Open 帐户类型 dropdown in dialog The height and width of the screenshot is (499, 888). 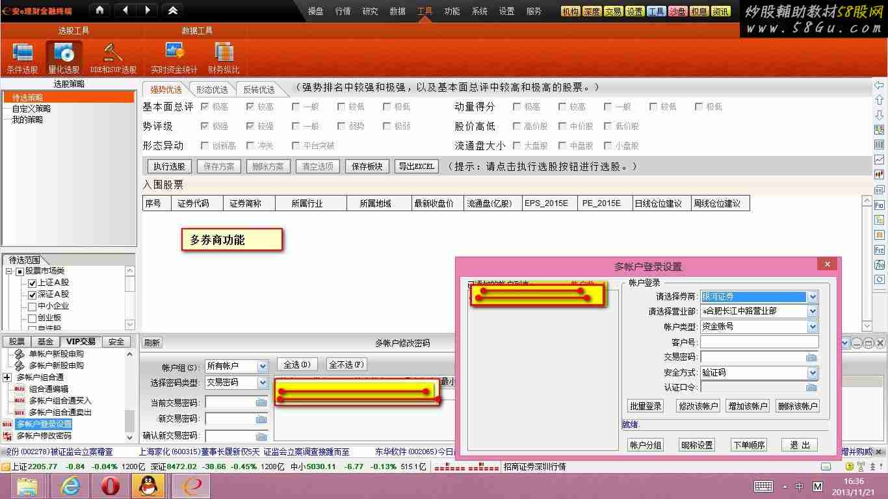[812, 327]
